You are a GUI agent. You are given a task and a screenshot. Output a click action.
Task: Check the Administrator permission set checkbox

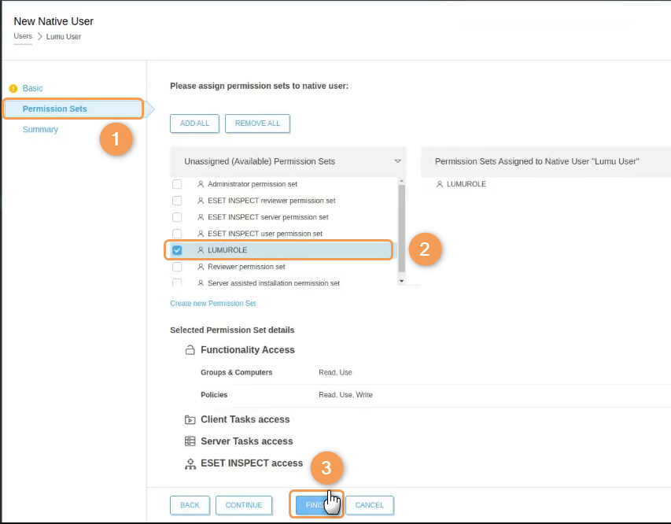click(x=177, y=184)
